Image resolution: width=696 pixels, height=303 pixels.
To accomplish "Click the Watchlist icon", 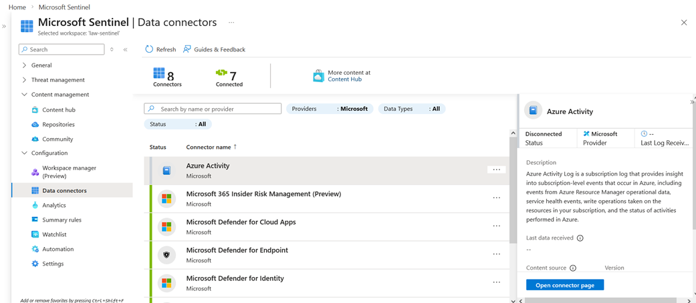I will (35, 234).
